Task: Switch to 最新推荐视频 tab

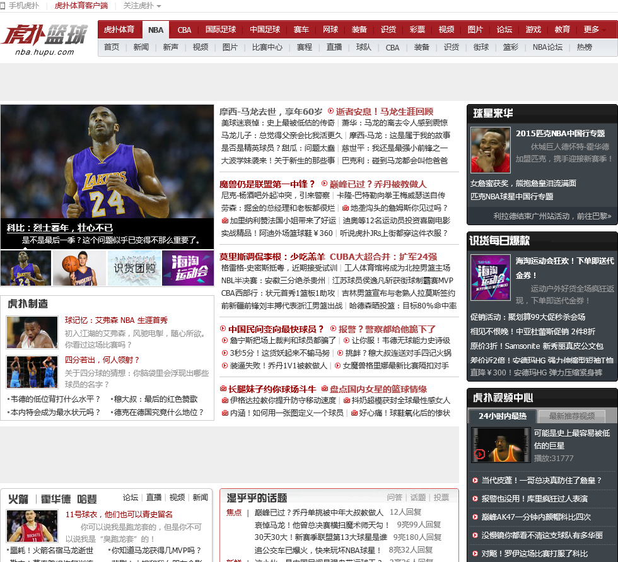Action: pos(571,416)
